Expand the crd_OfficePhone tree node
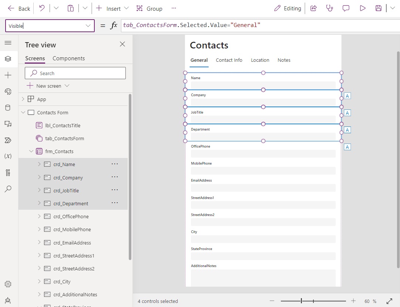The height and width of the screenshot is (307, 400). (39, 216)
